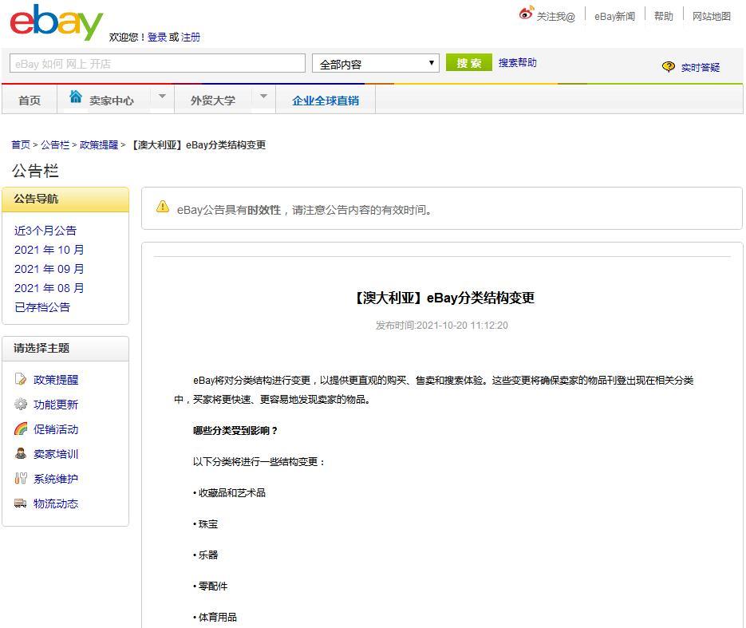Click the 政策提醒 document icon
This screenshot has height=628, width=746.
21,379
